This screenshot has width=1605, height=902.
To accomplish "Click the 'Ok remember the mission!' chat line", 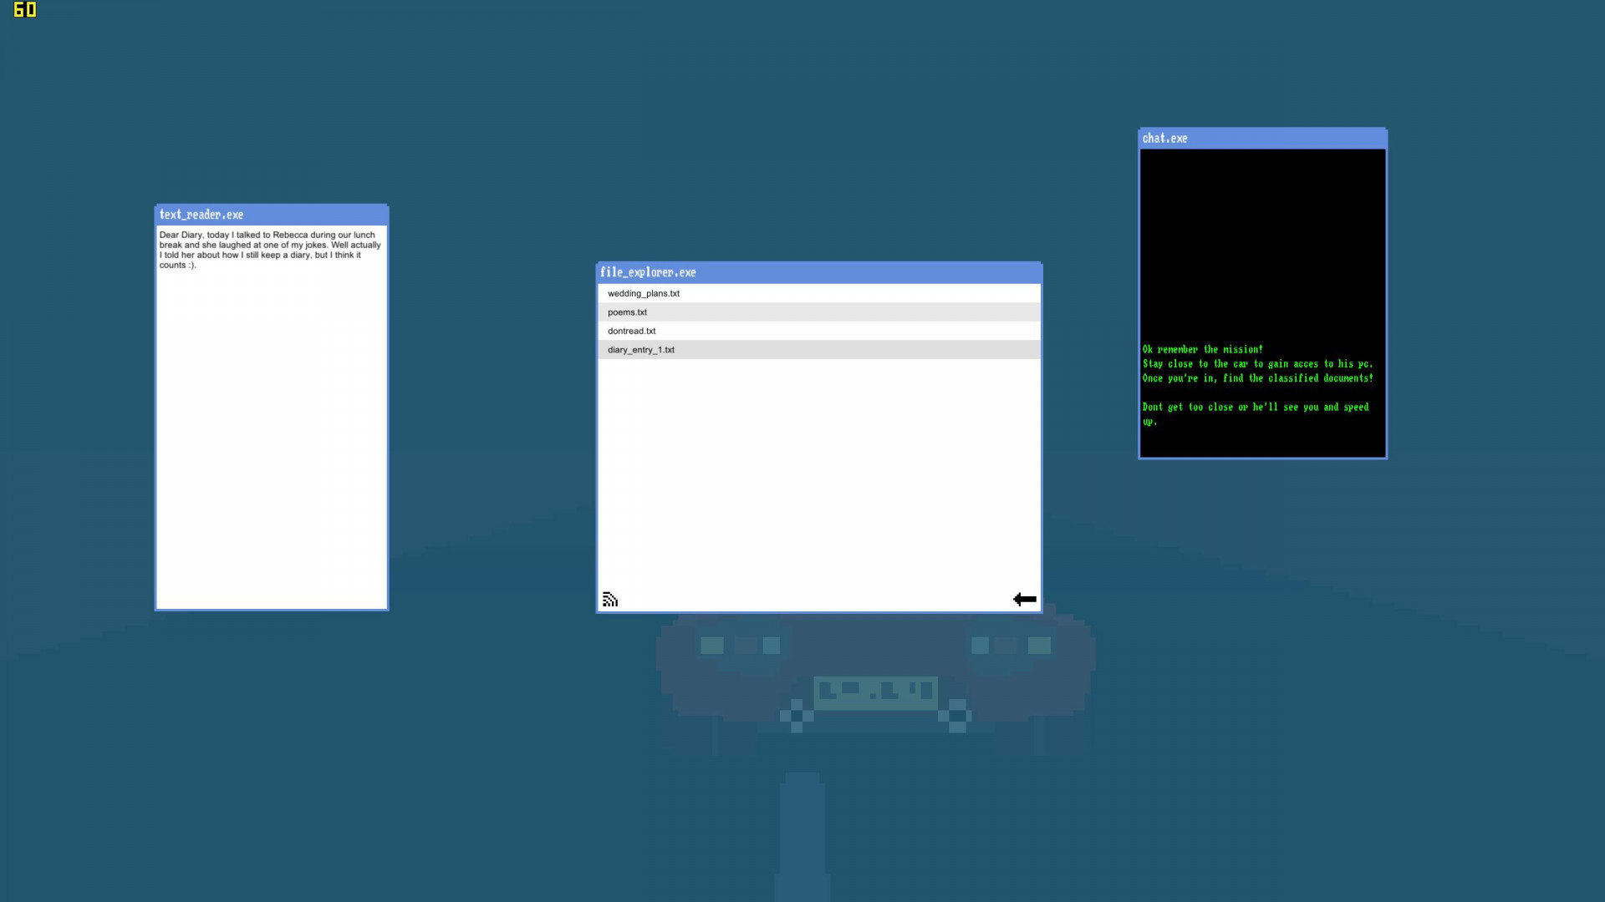I will (1202, 349).
